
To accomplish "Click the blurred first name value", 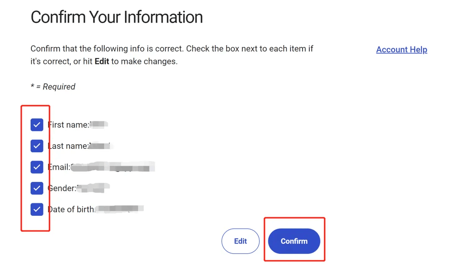I will [x=99, y=125].
